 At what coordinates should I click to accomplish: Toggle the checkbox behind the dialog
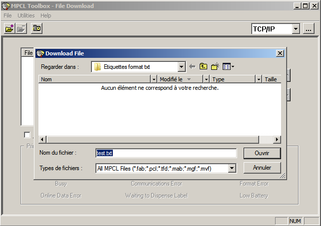[27, 135]
